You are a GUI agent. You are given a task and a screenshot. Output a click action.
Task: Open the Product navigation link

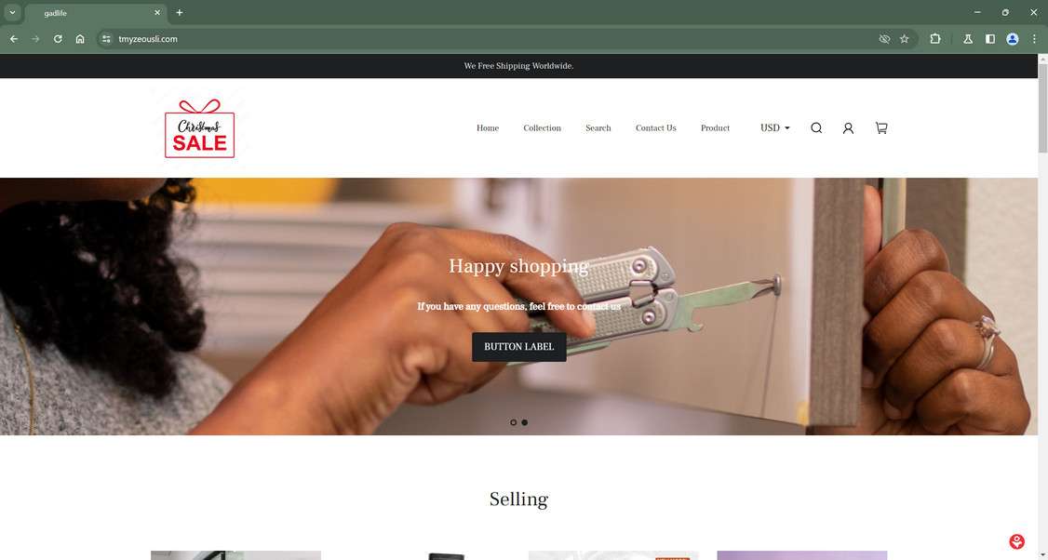click(715, 127)
